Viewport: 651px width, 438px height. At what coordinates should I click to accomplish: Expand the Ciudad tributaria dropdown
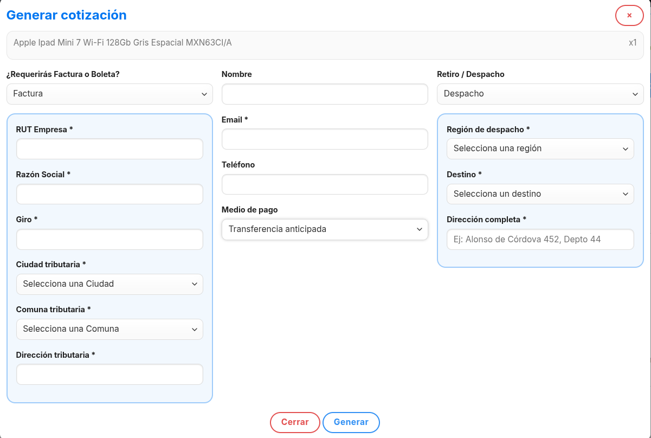pyautogui.click(x=109, y=284)
